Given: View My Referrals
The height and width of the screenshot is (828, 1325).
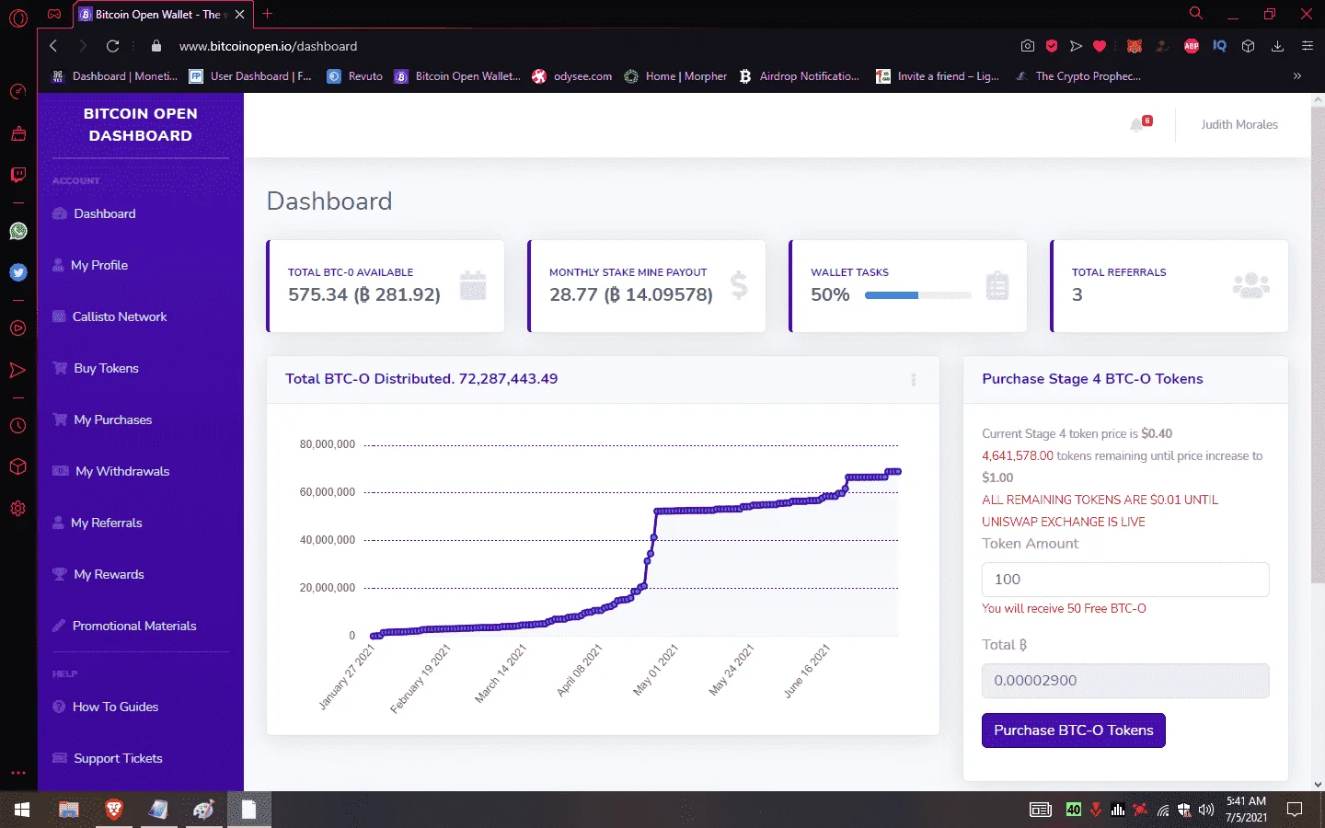Looking at the screenshot, I should 106,523.
